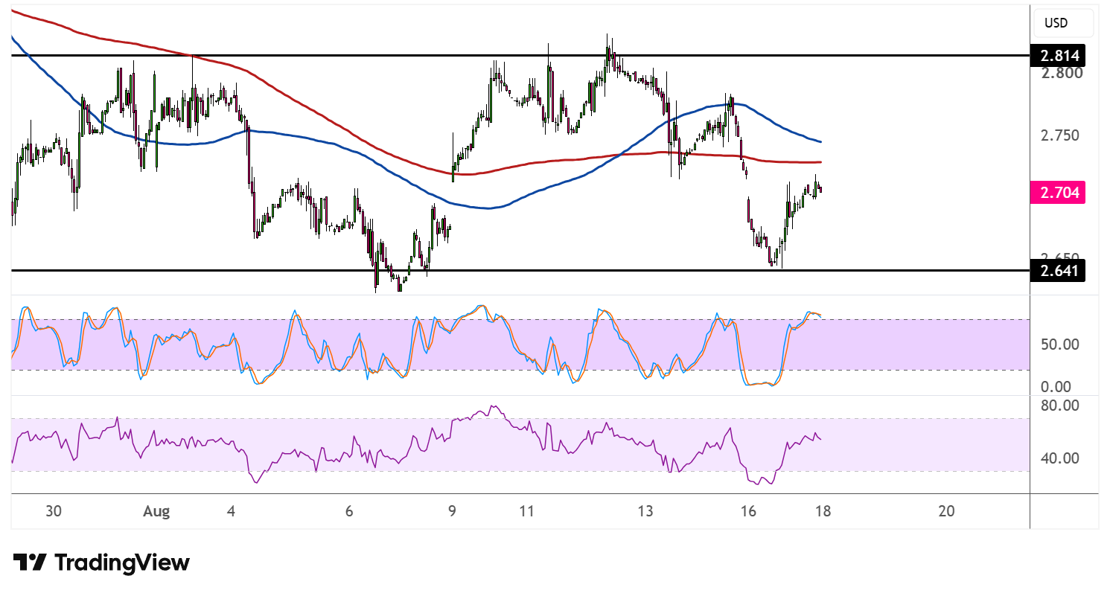Select the 2.641 support price label
The height and width of the screenshot is (596, 1110).
coord(1058,271)
